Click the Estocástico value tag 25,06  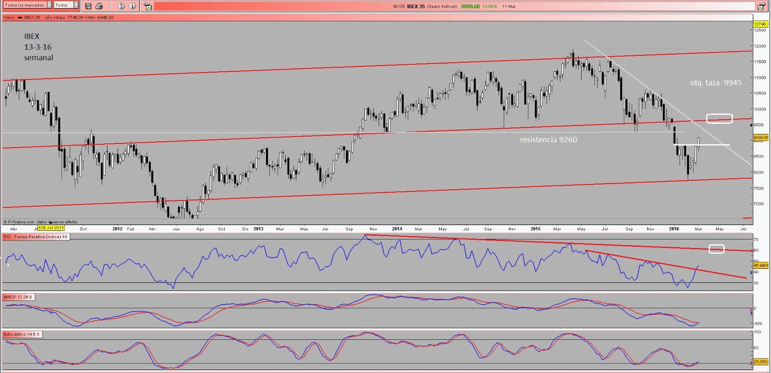pos(761,361)
